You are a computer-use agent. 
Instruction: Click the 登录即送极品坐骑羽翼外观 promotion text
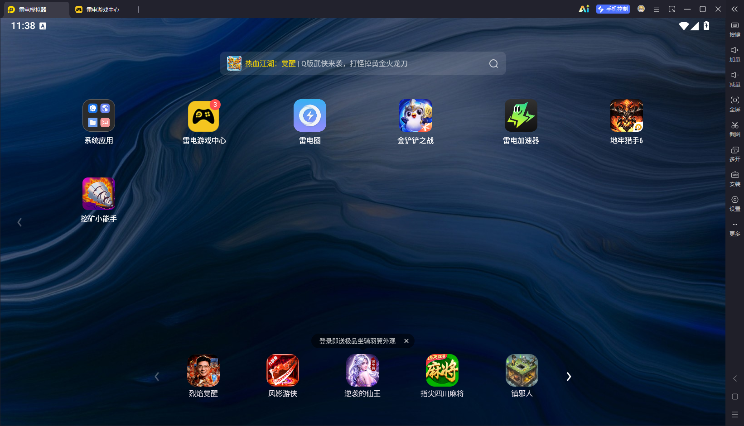point(358,341)
